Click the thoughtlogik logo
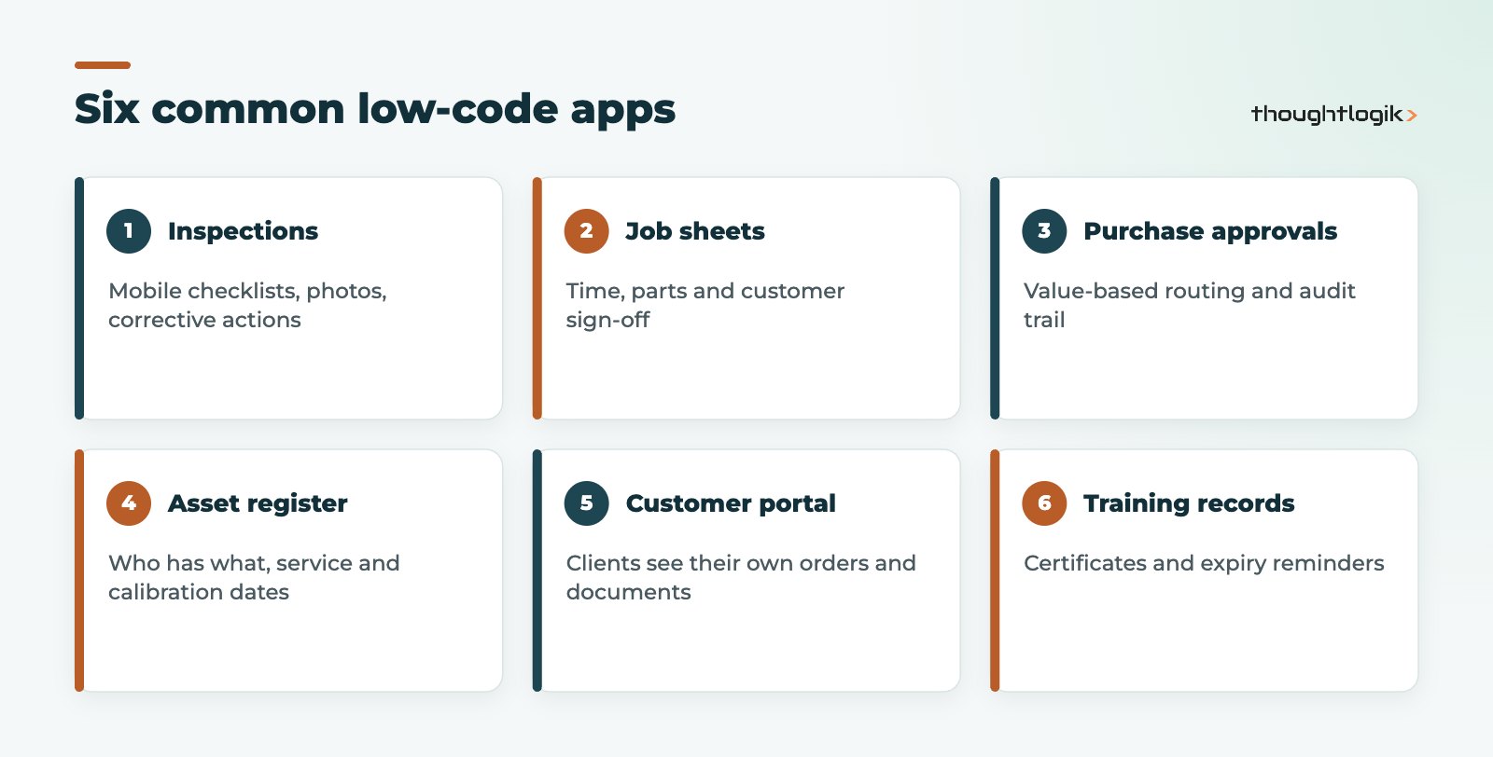Viewport: 1493px width, 757px height. click(x=1334, y=115)
